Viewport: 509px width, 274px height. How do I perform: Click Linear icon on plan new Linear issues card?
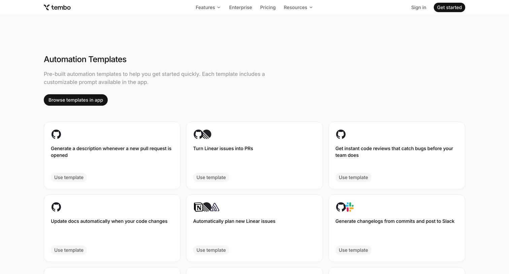[x=207, y=207]
